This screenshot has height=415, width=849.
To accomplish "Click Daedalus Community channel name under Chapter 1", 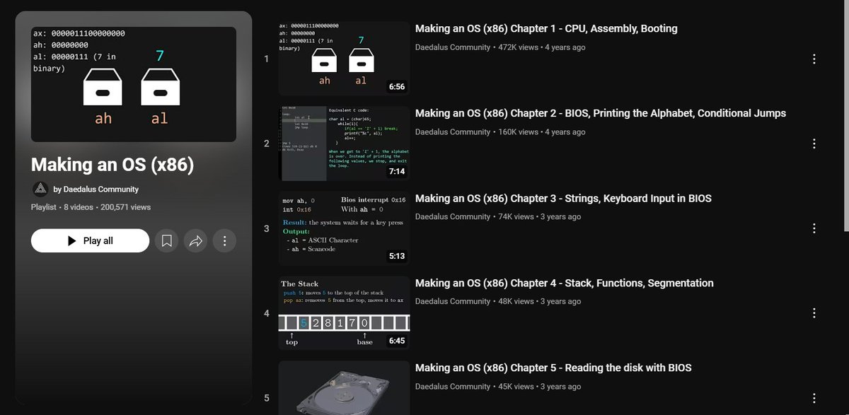I will tap(453, 47).
